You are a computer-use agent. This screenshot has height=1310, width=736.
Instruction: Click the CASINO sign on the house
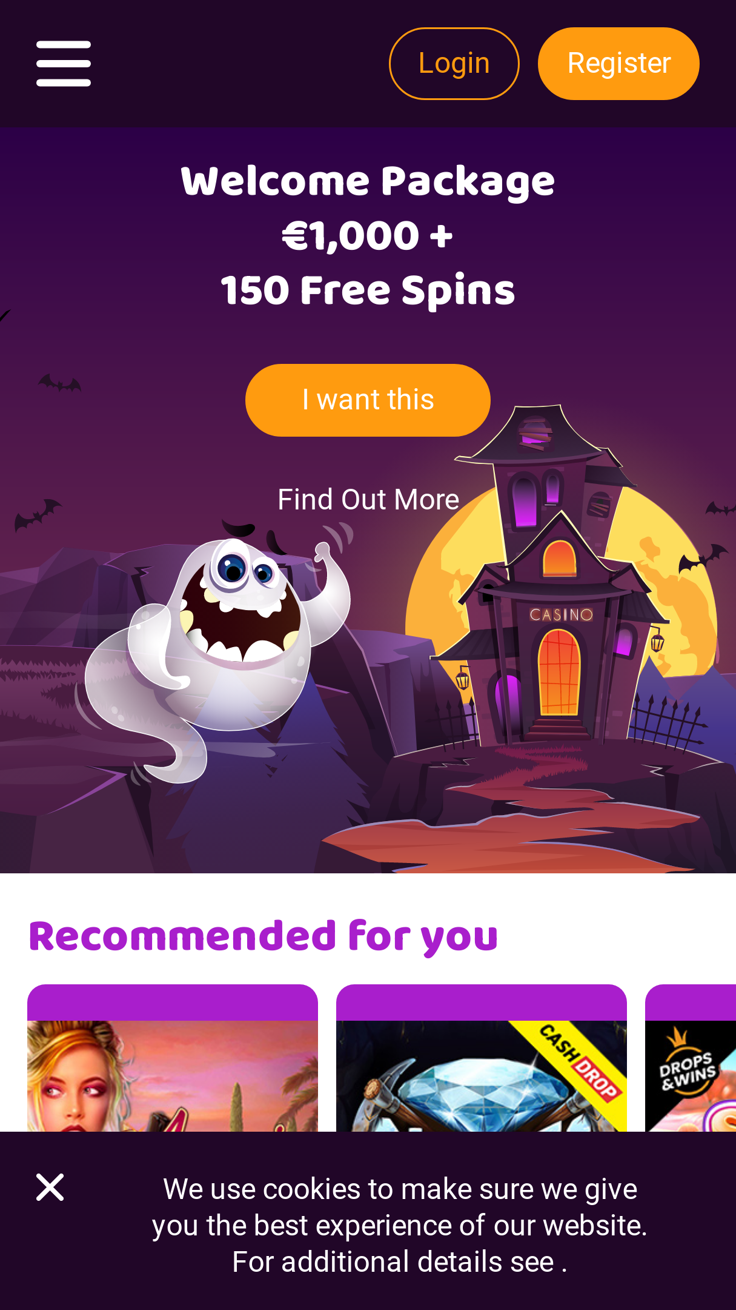coord(562,614)
